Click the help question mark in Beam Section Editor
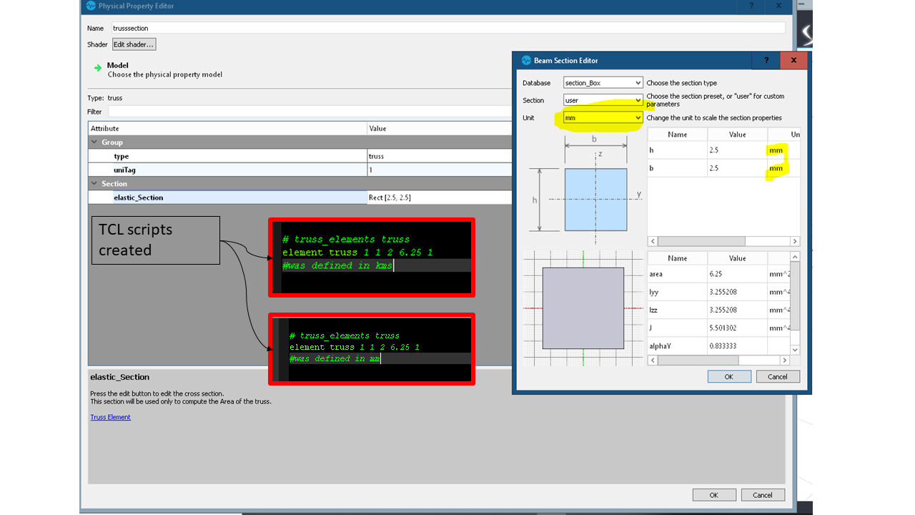Viewport: 915px width, 515px height. [766, 61]
